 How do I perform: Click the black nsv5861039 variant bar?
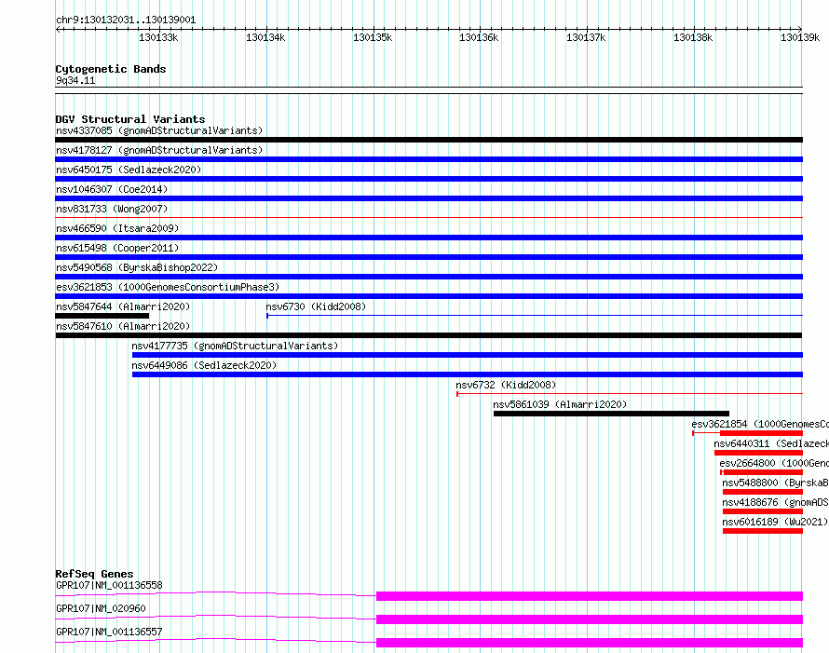click(611, 414)
